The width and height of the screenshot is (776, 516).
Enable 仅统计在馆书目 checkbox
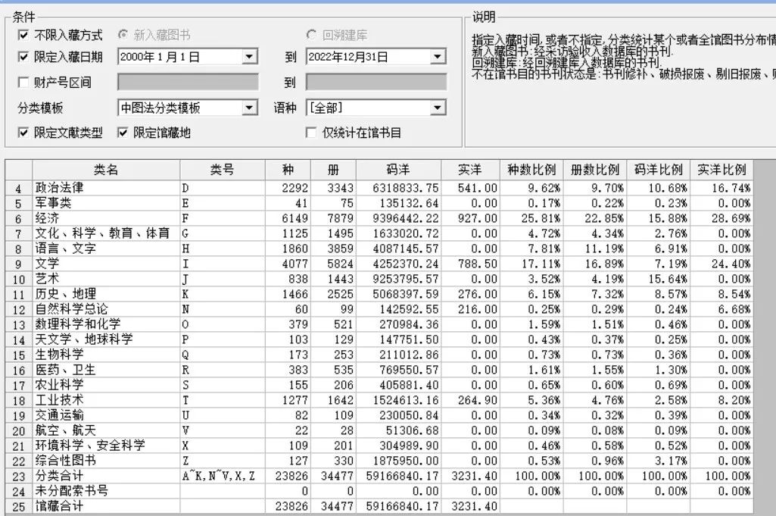click(x=310, y=133)
